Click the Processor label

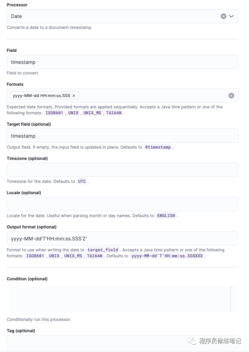[x=17, y=5]
